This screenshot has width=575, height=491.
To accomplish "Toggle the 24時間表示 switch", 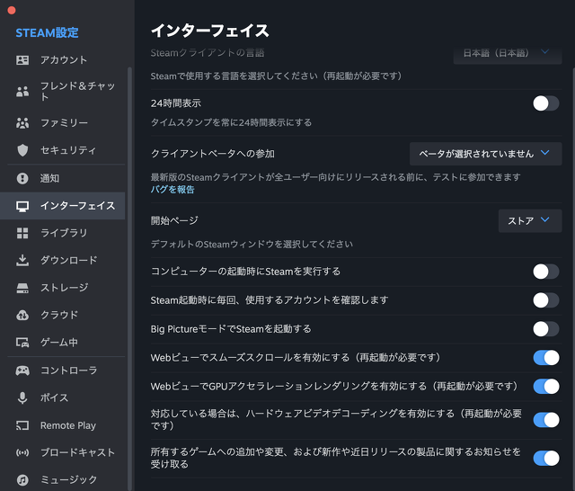I will pyautogui.click(x=545, y=103).
